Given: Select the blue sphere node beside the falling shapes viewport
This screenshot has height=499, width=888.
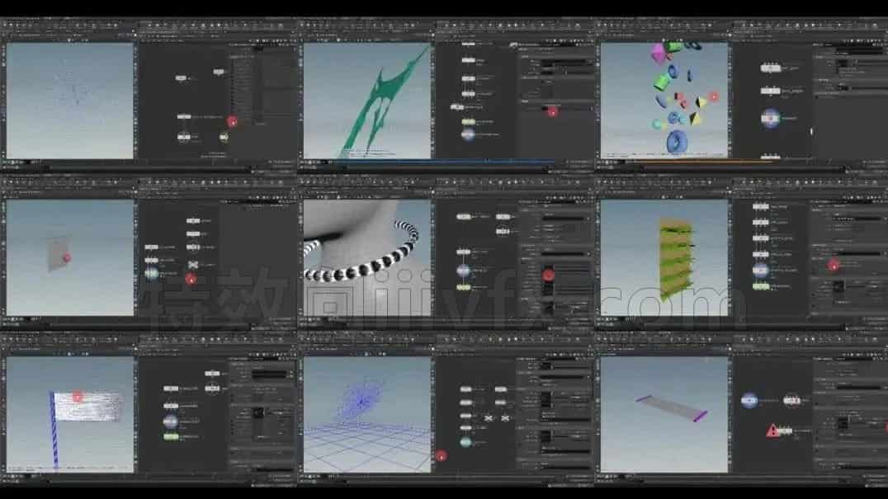Looking at the screenshot, I should click(770, 118).
